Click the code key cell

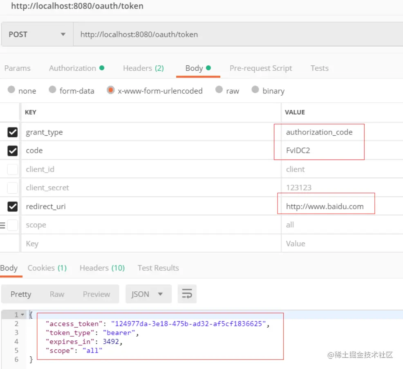[x=151, y=150]
